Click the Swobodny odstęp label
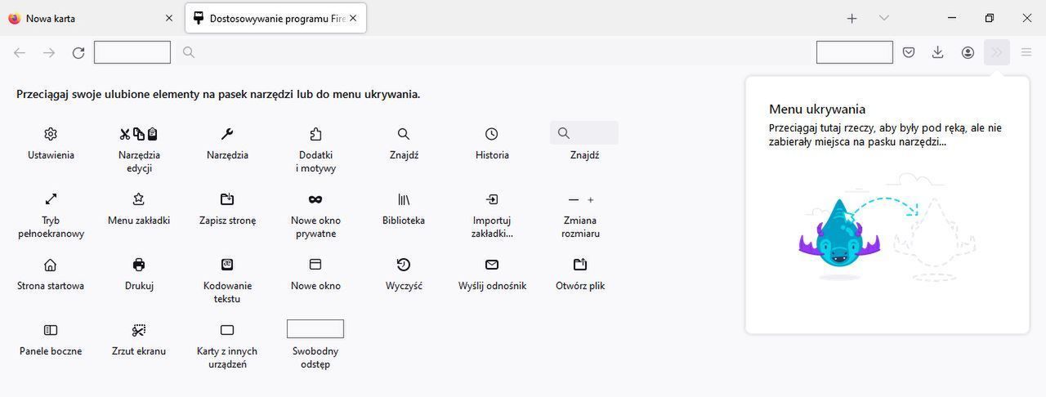This screenshot has width=1046, height=397. (x=315, y=358)
